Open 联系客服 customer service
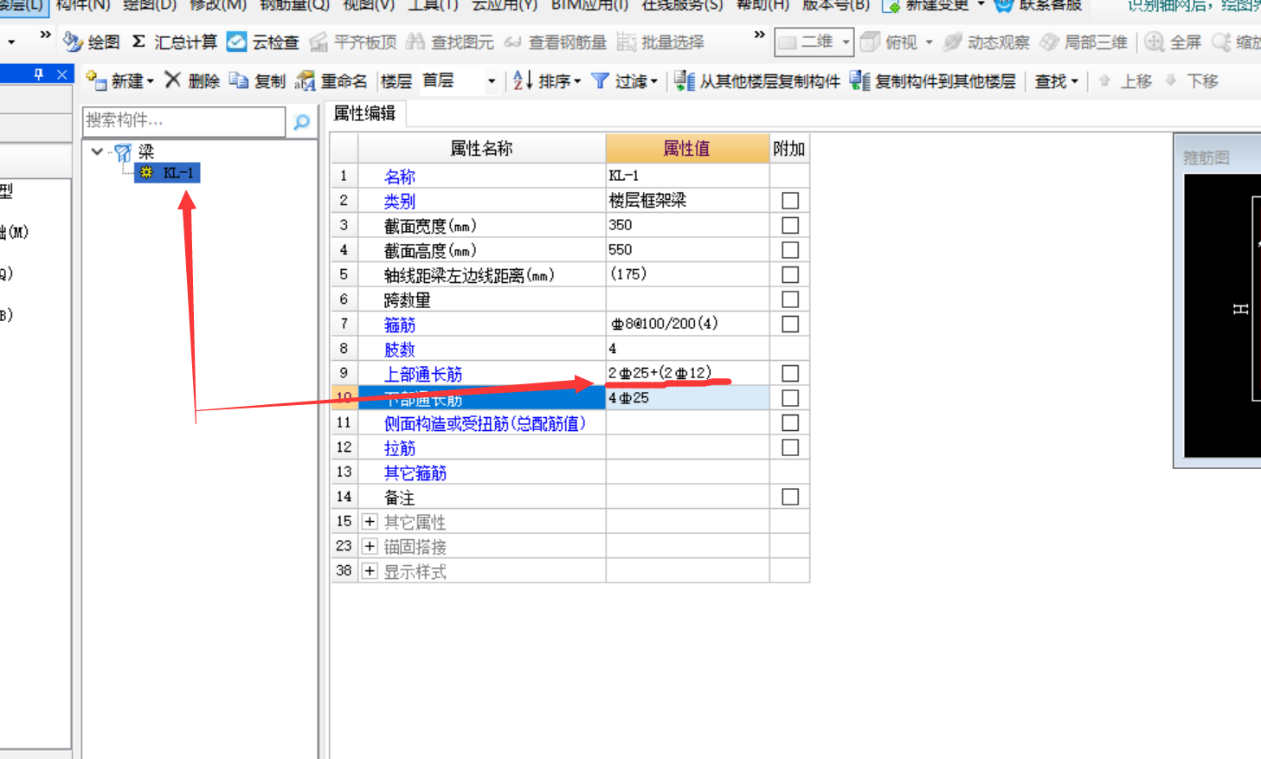1261x759 pixels. [x=1039, y=5]
